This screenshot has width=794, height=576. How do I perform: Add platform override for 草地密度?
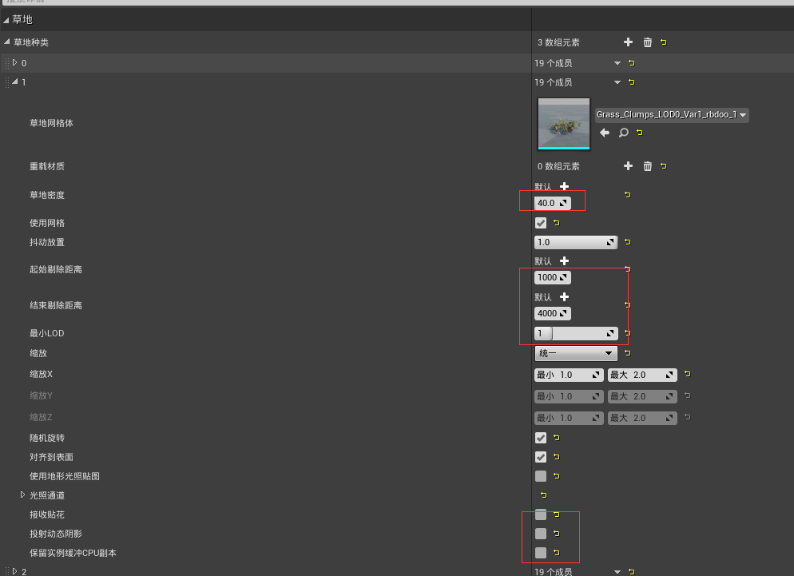pyautogui.click(x=564, y=186)
